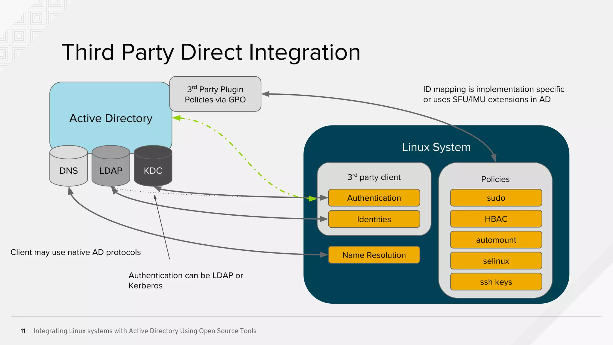Click the '3rd party client' label
This screenshot has width=613, height=345.
point(374,177)
